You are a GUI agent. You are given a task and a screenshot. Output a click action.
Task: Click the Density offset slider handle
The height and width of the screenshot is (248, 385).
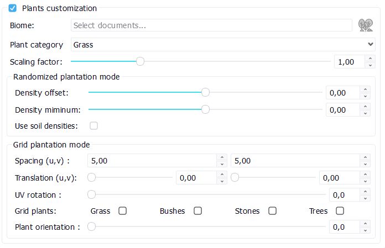(x=205, y=93)
